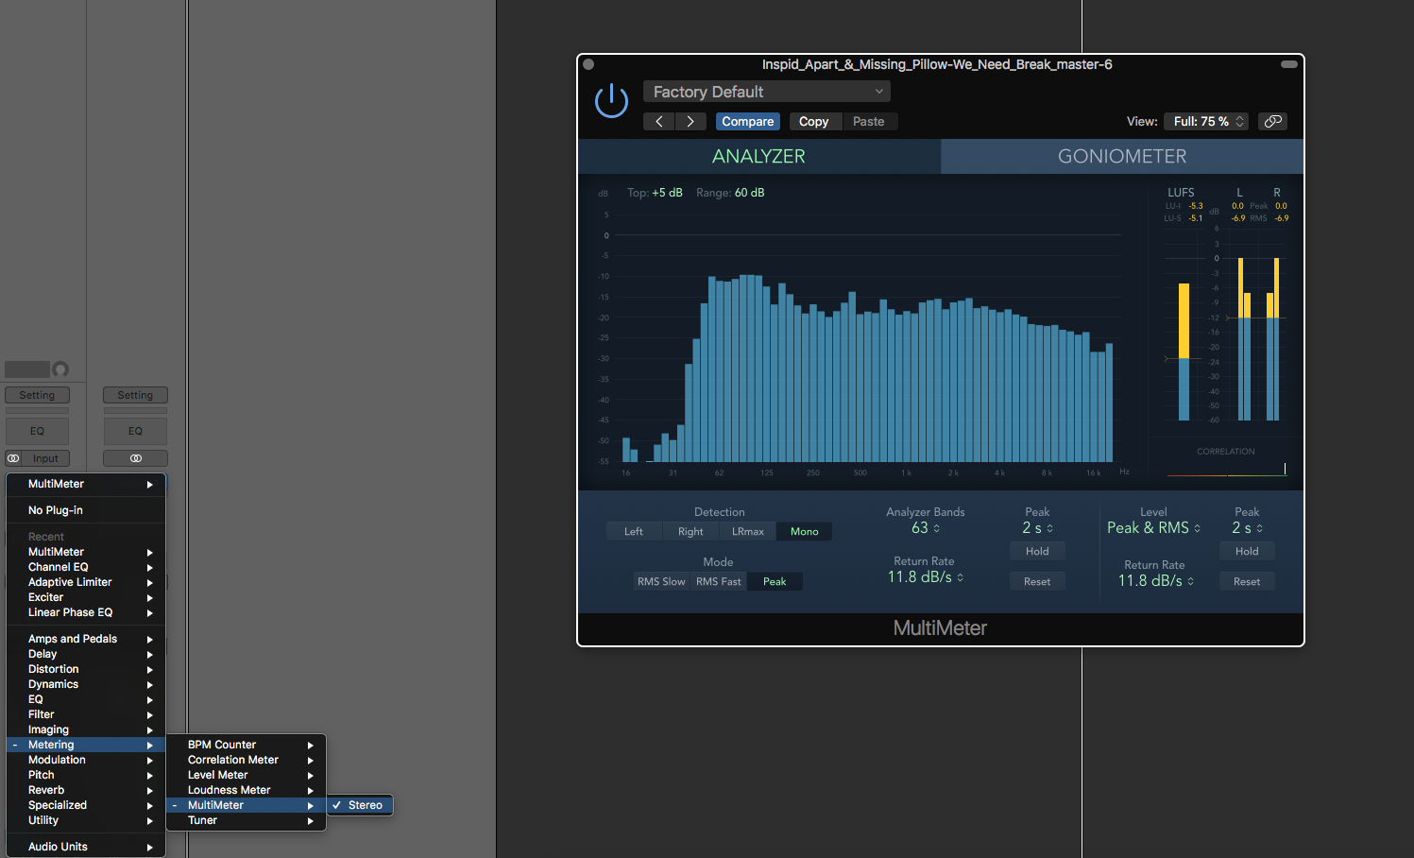
Task: Go to the previous preset arrow
Action: coord(659,121)
